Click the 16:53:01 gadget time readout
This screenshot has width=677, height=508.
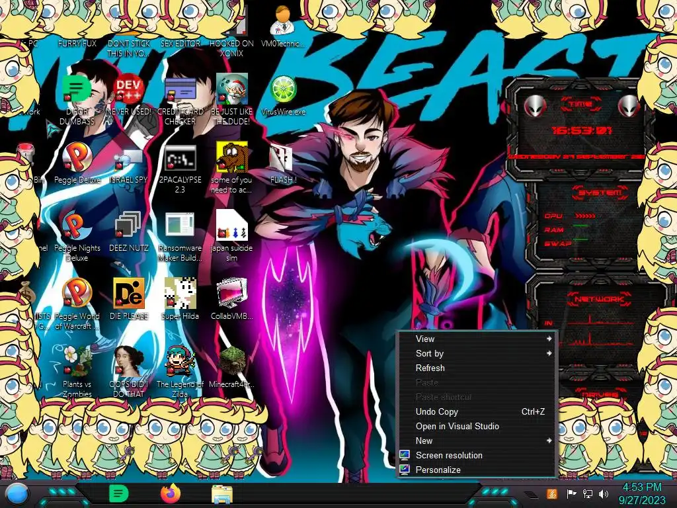(582, 130)
